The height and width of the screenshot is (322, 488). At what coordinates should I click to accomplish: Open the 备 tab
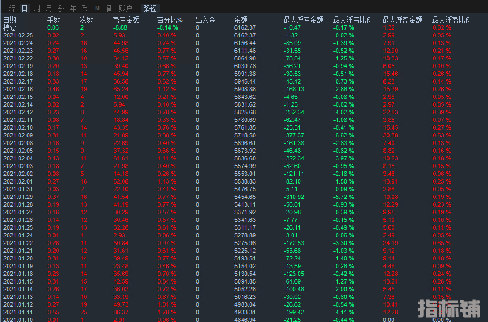109,8
